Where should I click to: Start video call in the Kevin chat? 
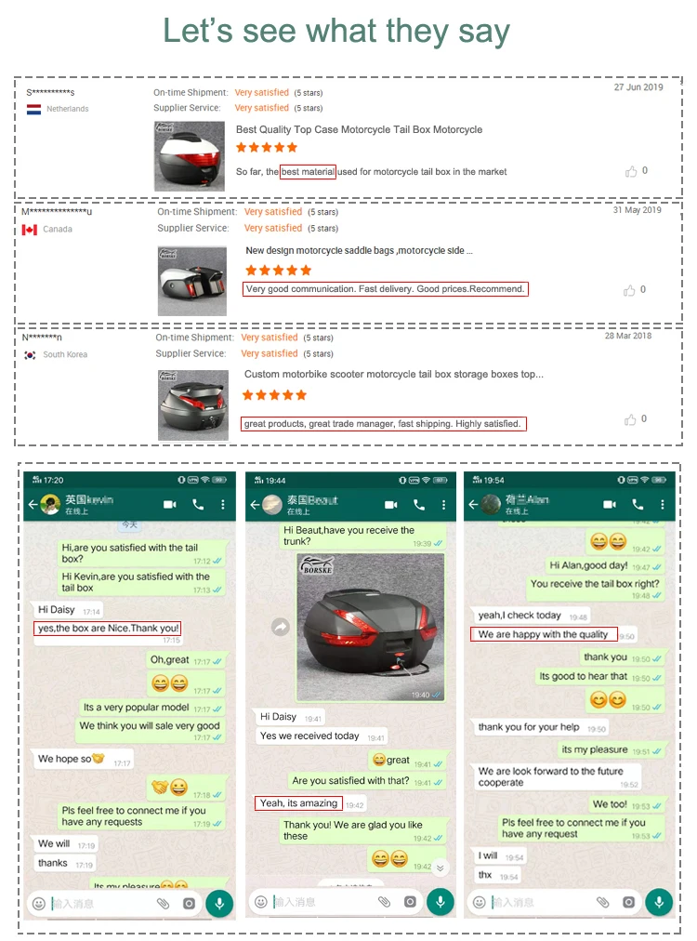(x=170, y=504)
